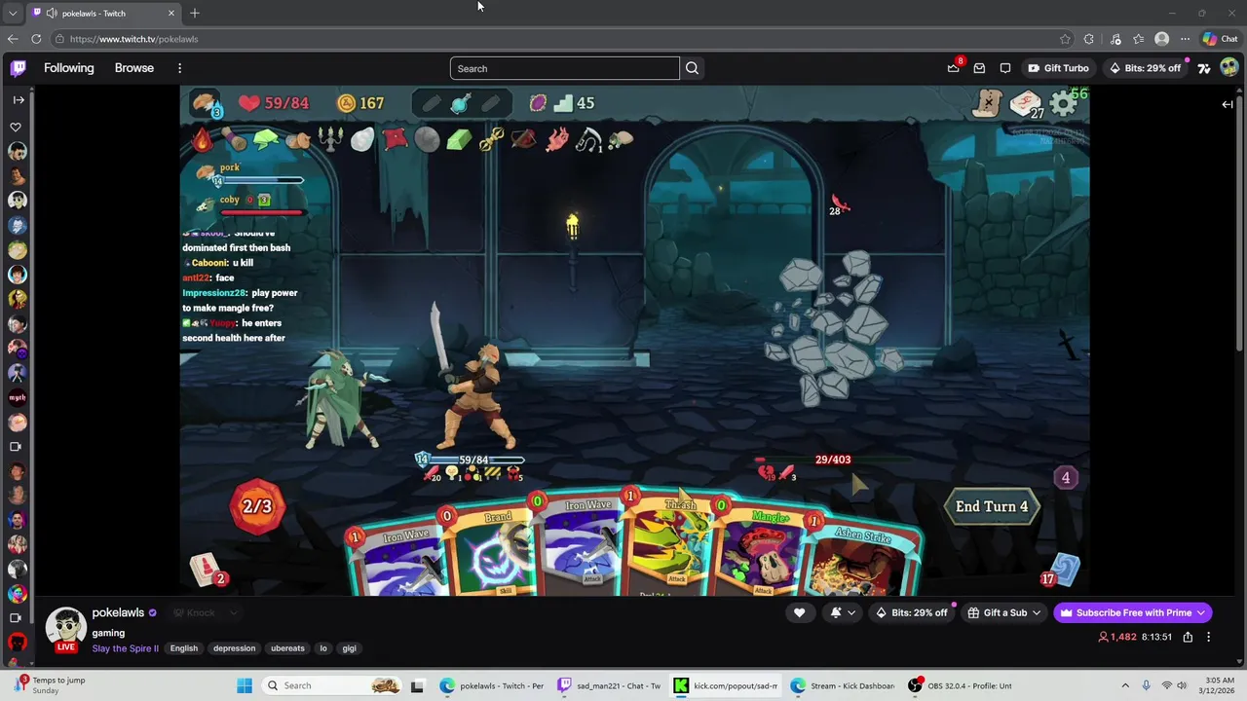Open notification bell dropdown for channel
Viewport: 1247px width, 701px height.
pos(842,612)
